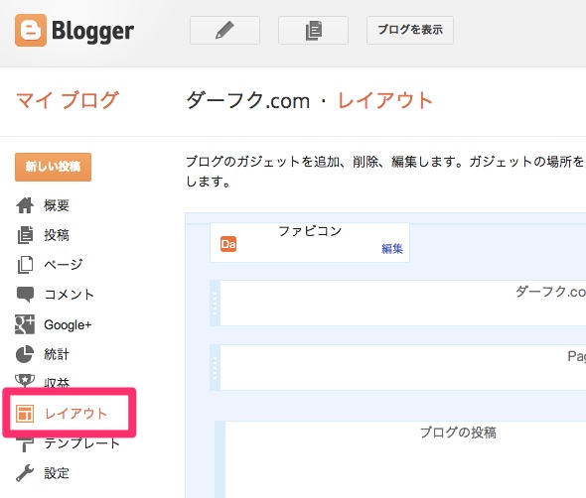Click the ファビコン gadget title
This screenshot has height=498, width=586.
click(310, 231)
